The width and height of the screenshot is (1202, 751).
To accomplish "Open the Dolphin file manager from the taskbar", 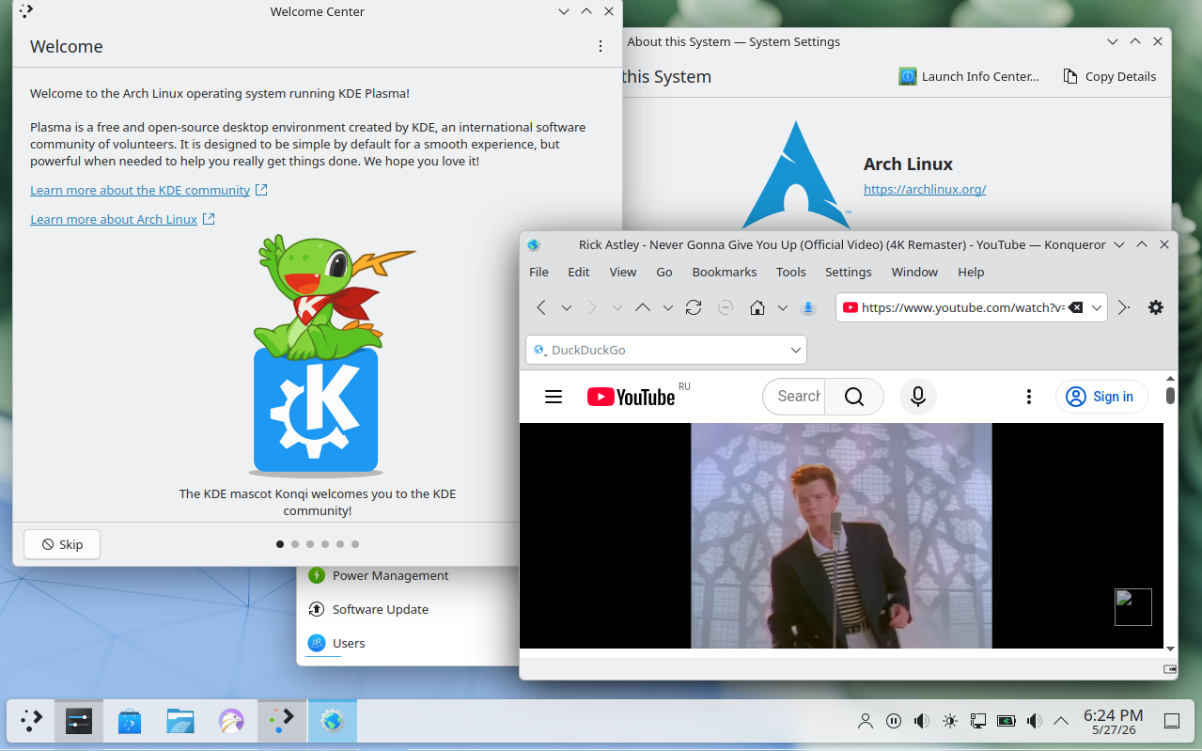I will pyautogui.click(x=180, y=721).
